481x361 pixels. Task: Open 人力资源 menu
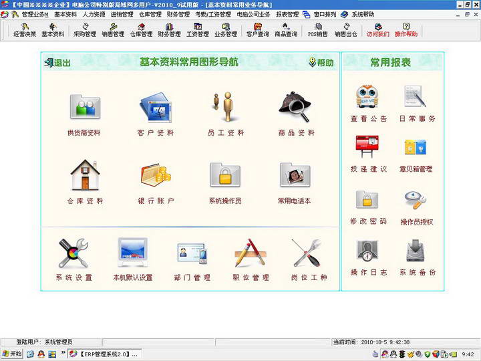[94, 15]
